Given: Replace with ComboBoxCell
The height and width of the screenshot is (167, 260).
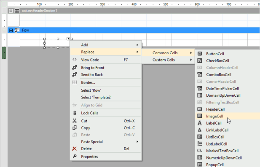Looking at the screenshot, I should (x=228, y=74).
